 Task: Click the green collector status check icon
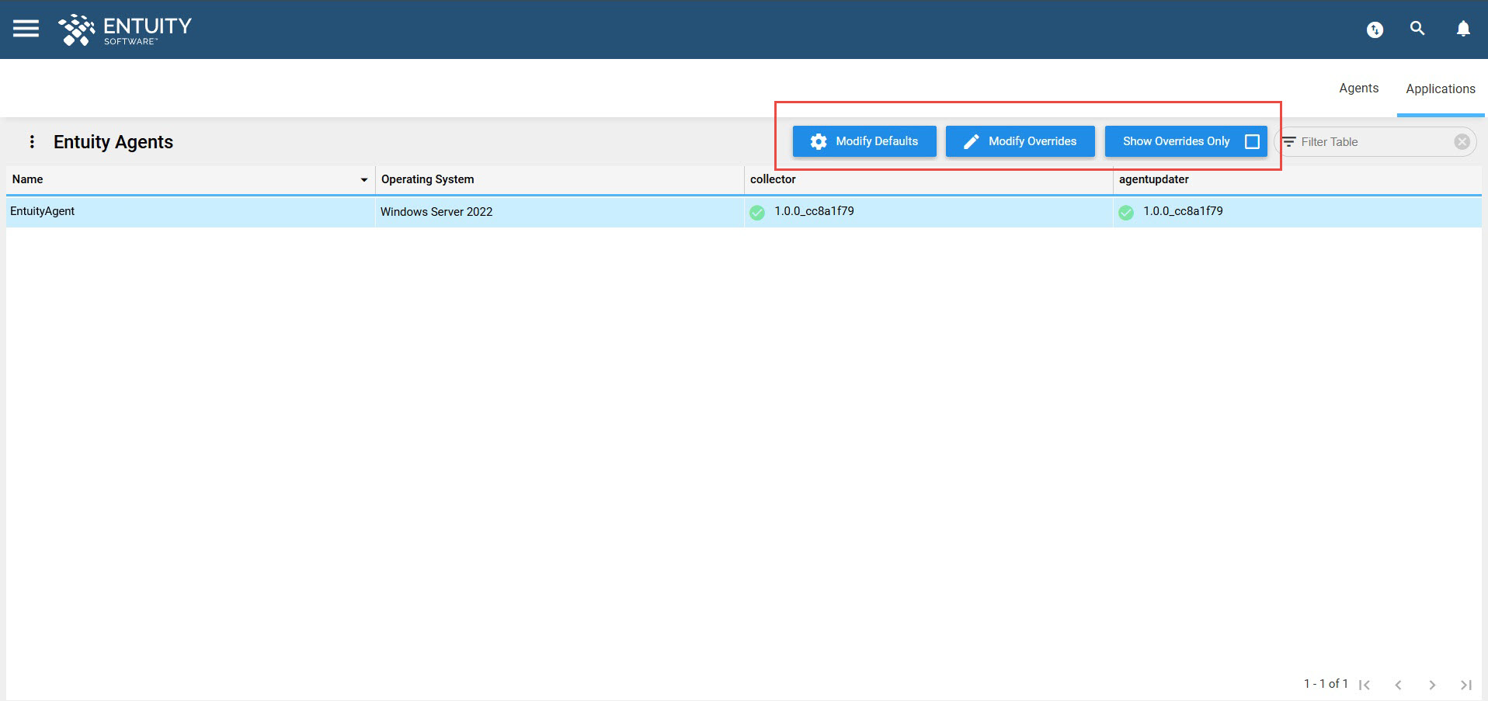click(x=757, y=212)
